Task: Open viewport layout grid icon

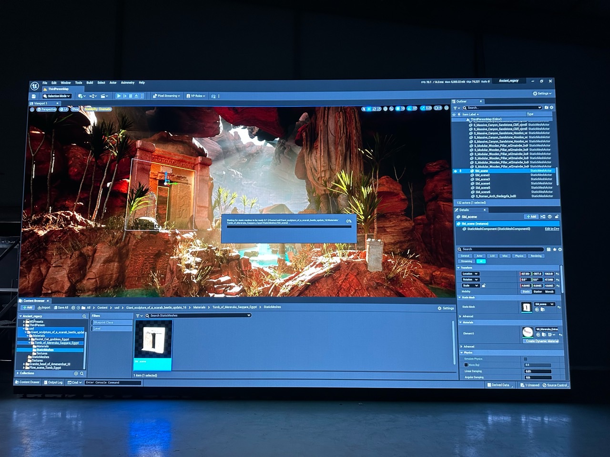Action: [x=447, y=108]
